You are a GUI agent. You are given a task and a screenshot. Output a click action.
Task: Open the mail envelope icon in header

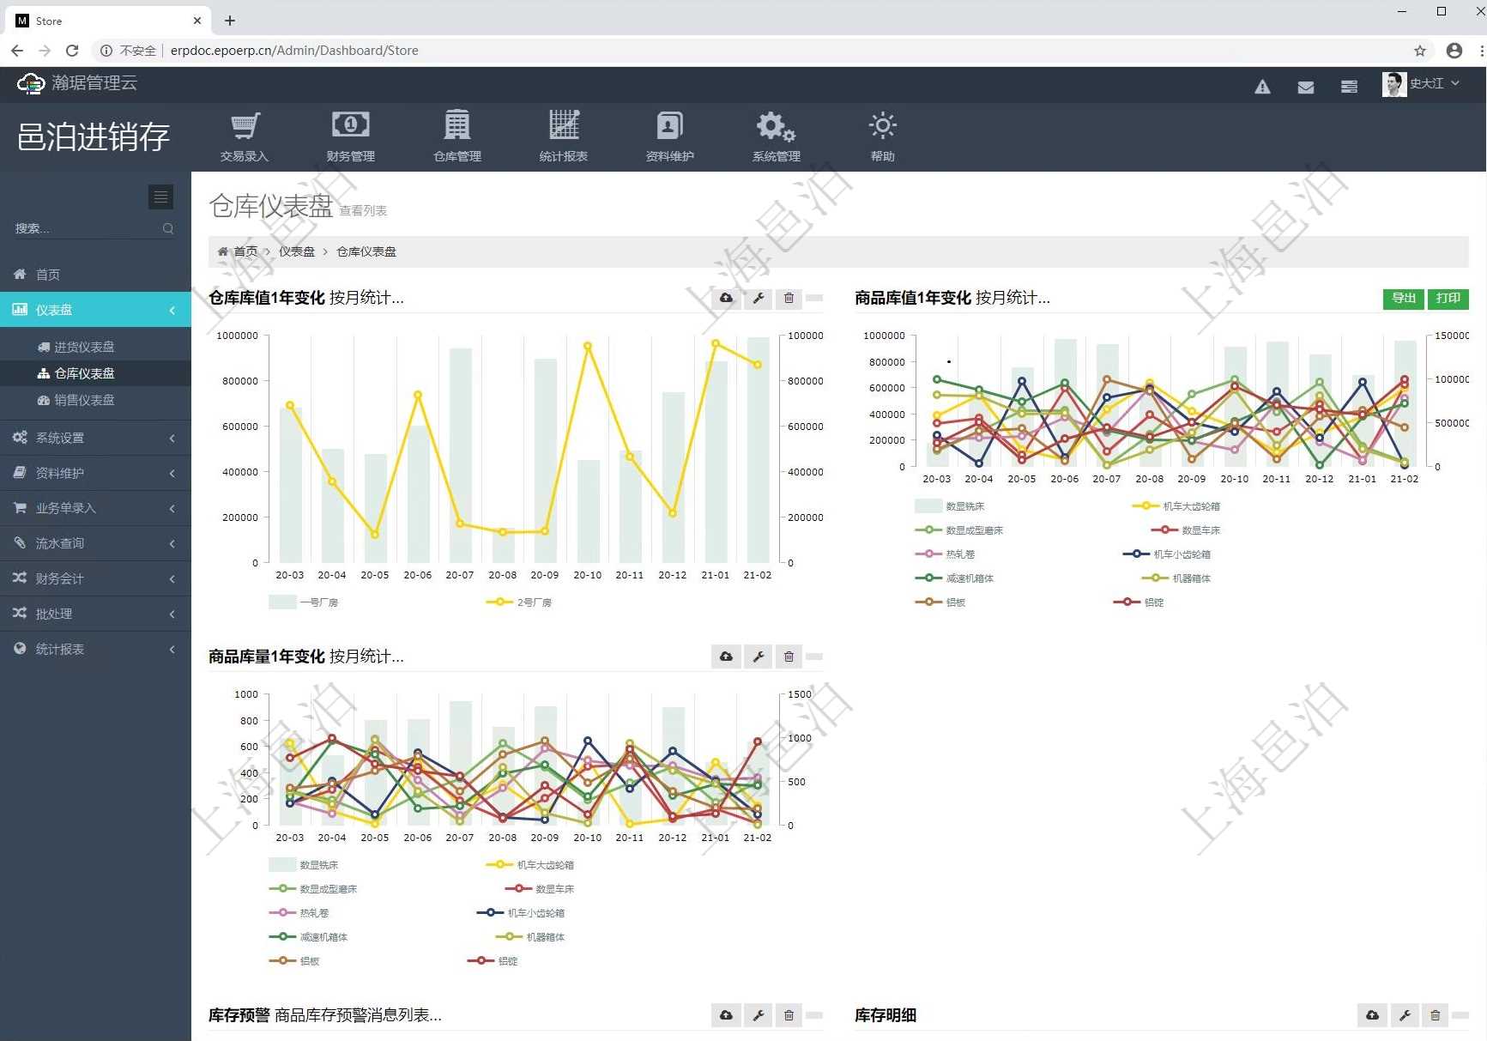pyautogui.click(x=1306, y=87)
